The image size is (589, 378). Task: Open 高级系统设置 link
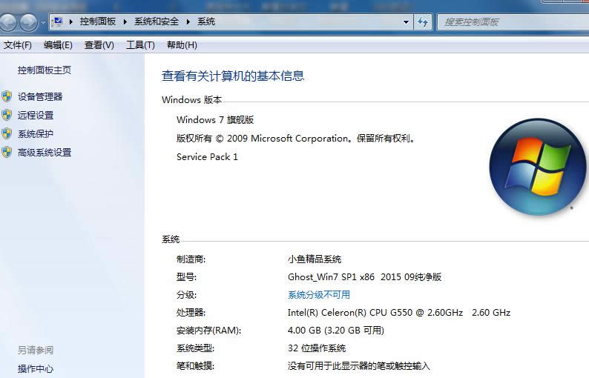[45, 153]
